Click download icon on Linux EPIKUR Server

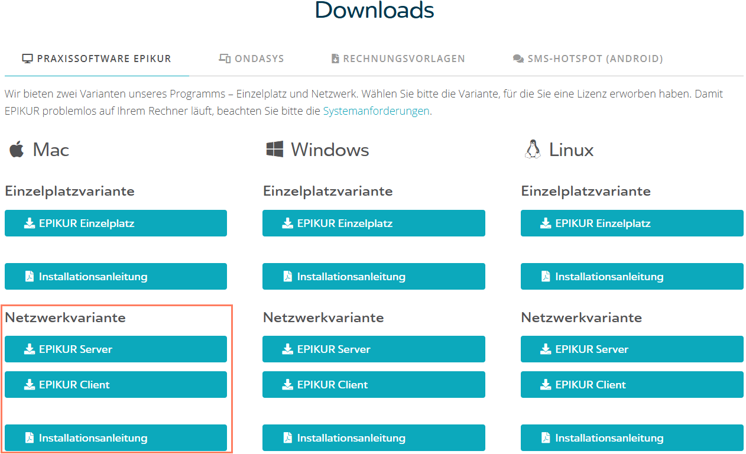tap(546, 349)
